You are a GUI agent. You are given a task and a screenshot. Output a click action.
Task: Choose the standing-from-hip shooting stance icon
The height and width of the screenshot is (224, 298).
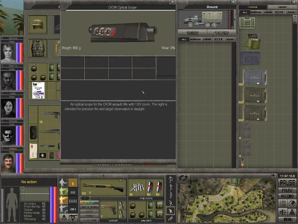click(x=63, y=182)
